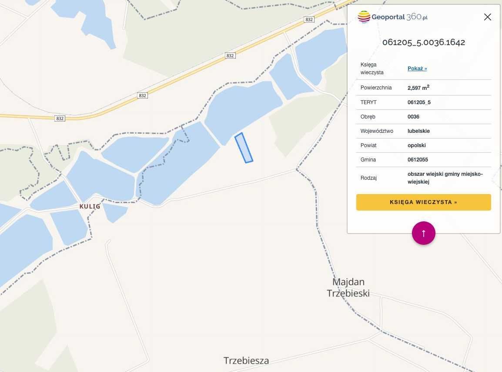
Task: Select the Rodzaj description text
Action: point(445,178)
